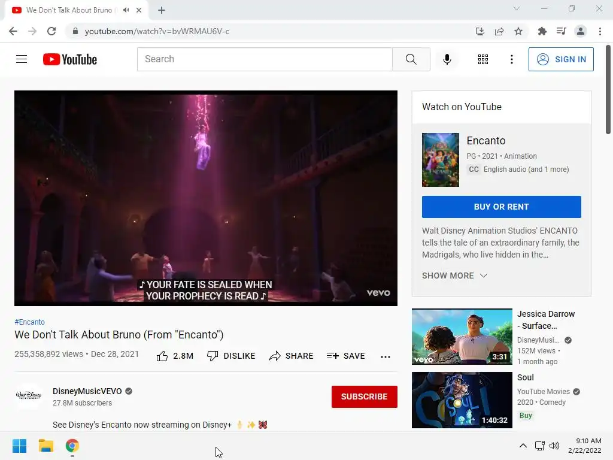The height and width of the screenshot is (460, 613).
Task: Open YouTube apps grid icon
Action: (x=483, y=59)
